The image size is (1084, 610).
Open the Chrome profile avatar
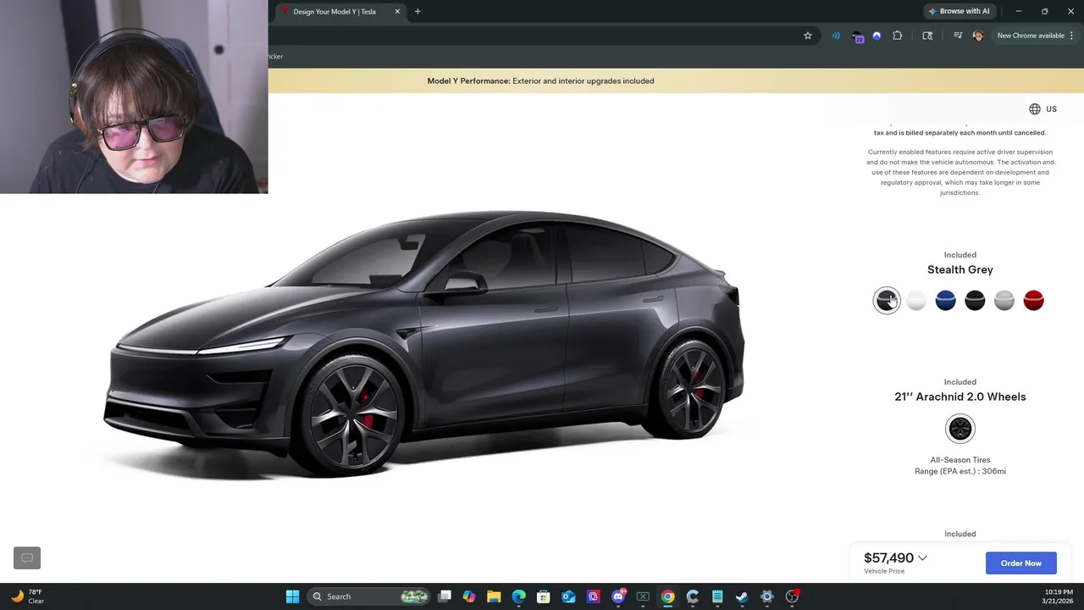(x=977, y=36)
